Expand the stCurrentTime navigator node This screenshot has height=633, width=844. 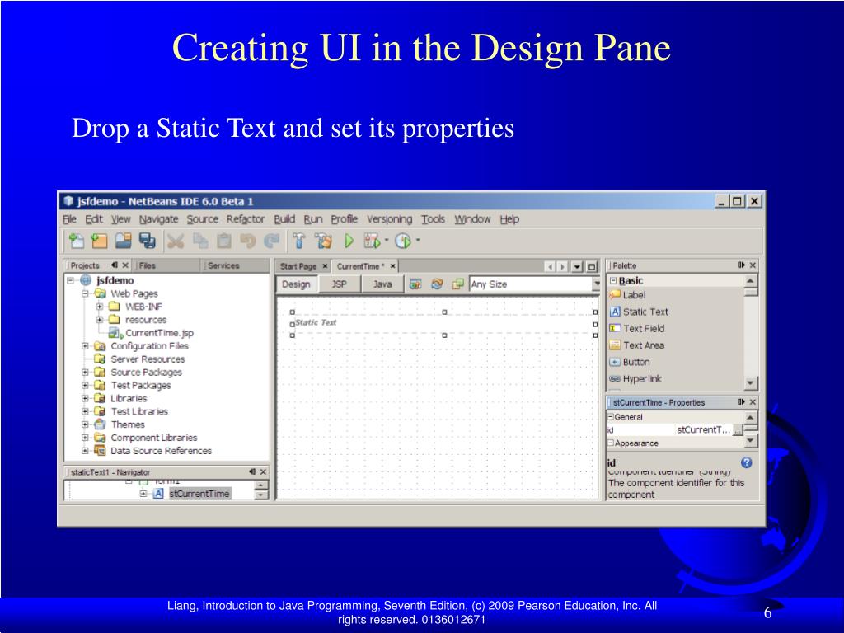point(143,494)
